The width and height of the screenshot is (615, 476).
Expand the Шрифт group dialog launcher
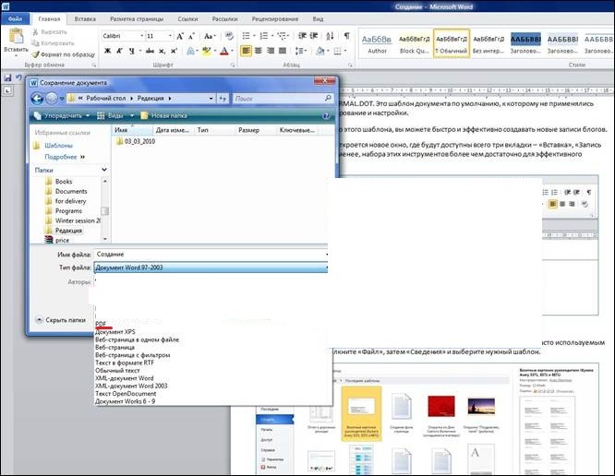[x=233, y=65]
